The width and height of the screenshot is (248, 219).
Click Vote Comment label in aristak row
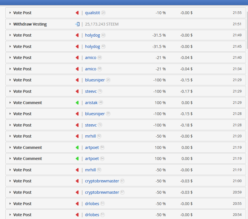pos(27,103)
